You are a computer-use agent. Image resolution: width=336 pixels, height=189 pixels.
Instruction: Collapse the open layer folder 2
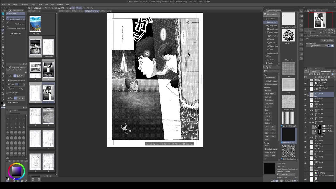310,123
